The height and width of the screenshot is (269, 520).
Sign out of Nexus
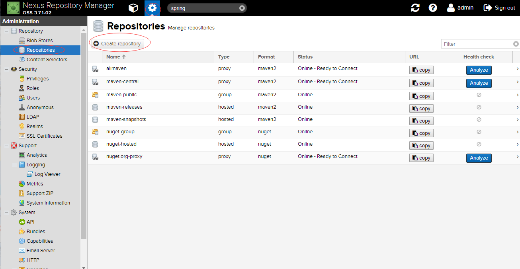(x=499, y=8)
